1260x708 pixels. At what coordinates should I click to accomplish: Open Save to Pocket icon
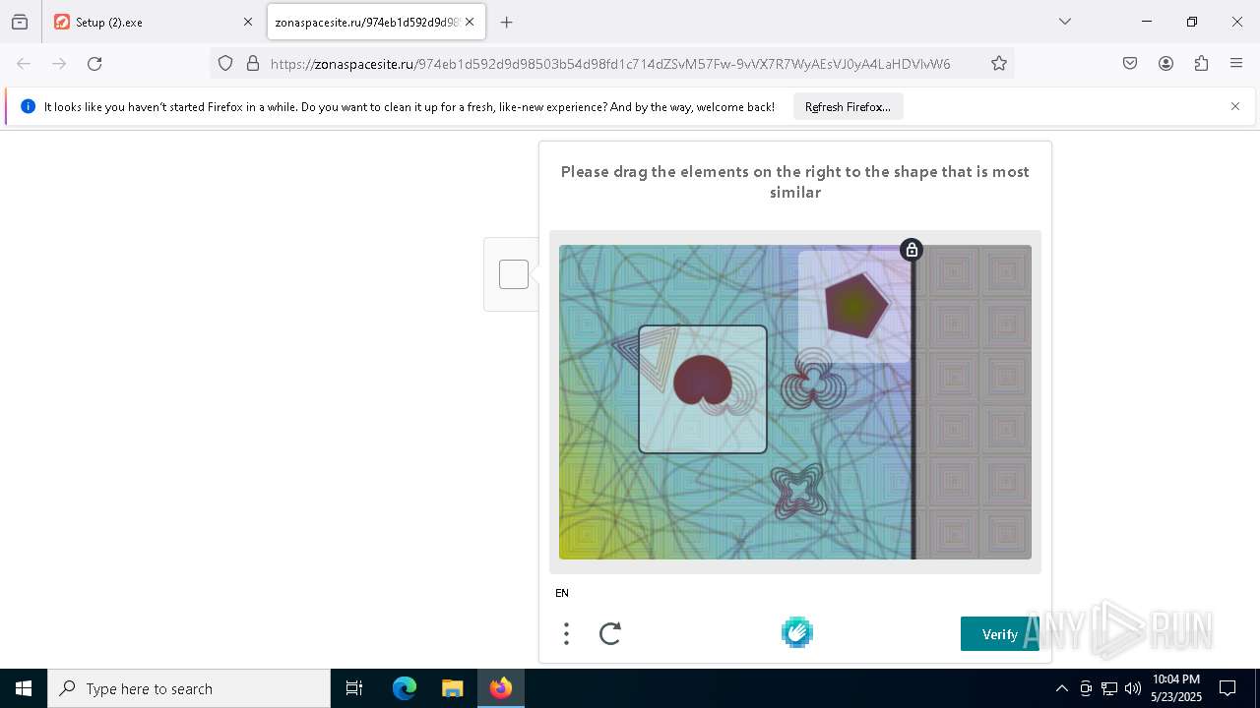pyautogui.click(x=1130, y=64)
